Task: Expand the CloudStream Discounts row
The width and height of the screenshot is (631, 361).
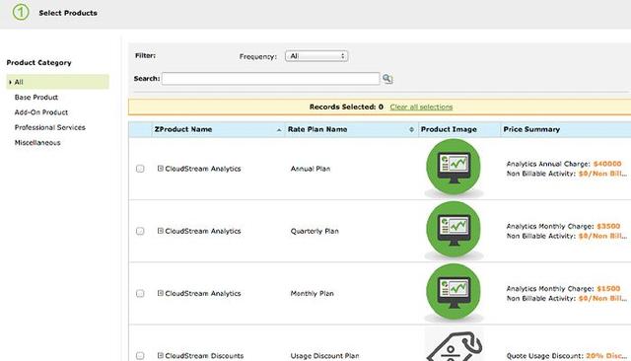Action: (160, 355)
